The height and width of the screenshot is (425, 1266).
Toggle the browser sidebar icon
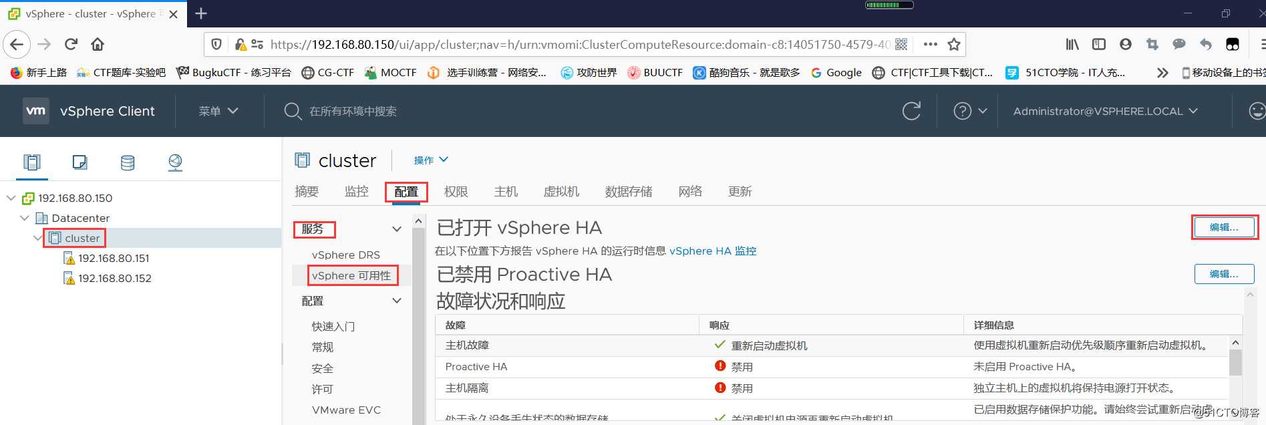(x=1099, y=45)
